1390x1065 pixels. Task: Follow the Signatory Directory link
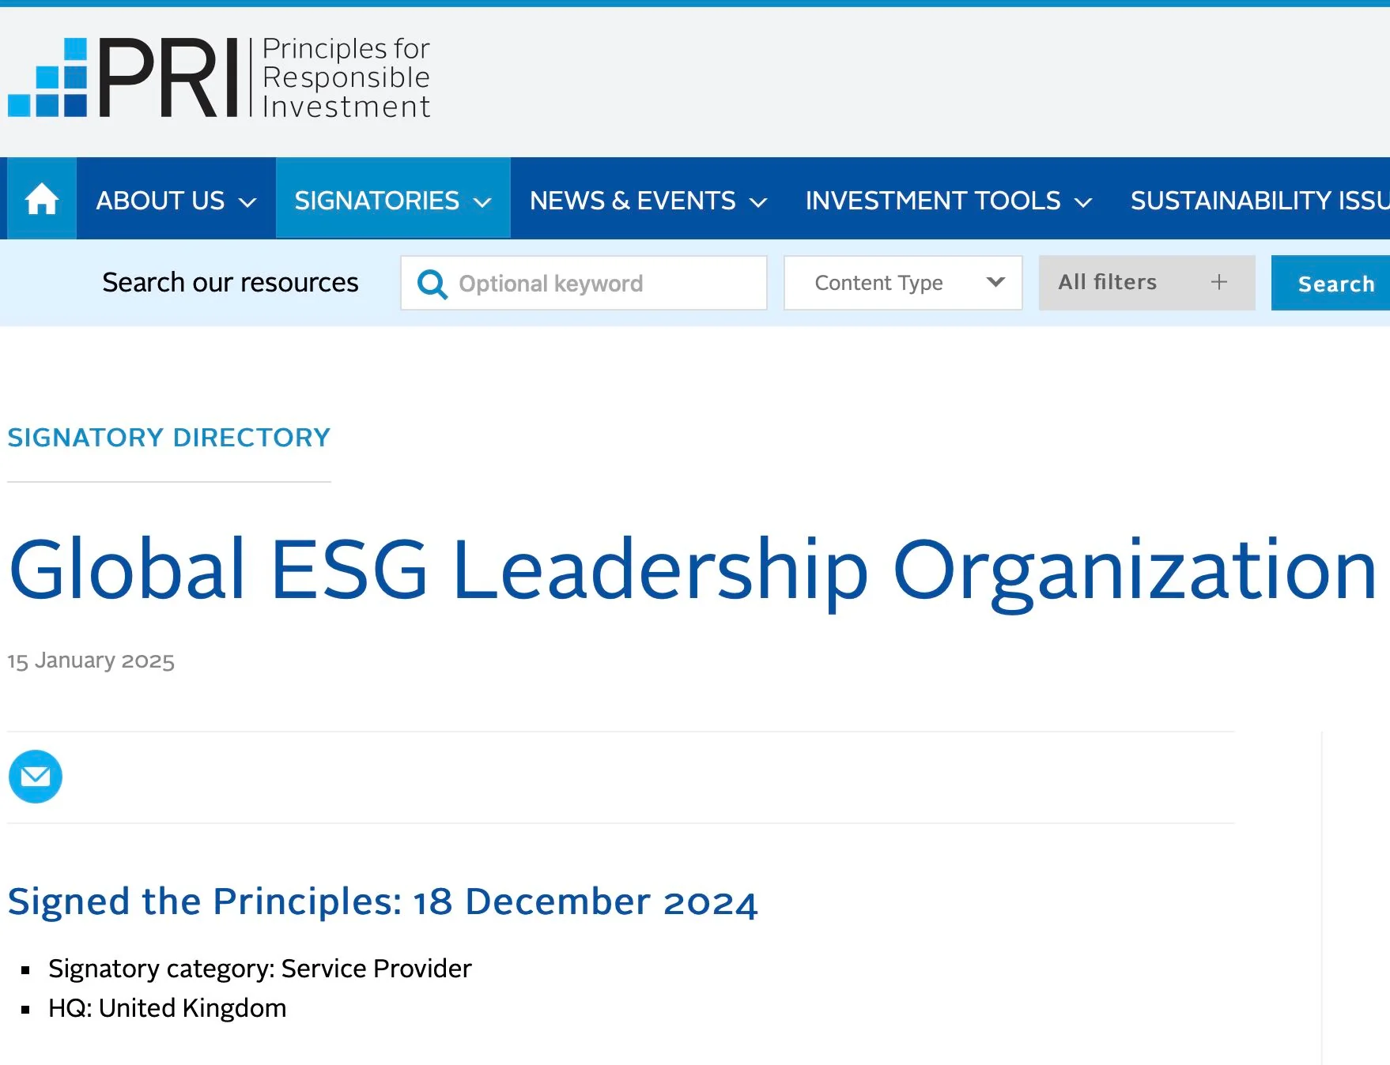pos(169,437)
